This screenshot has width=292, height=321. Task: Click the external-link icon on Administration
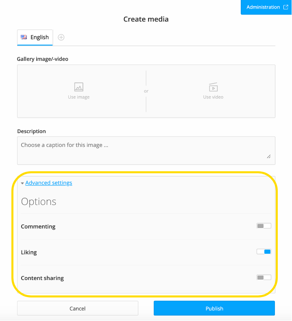pyautogui.click(x=285, y=7)
